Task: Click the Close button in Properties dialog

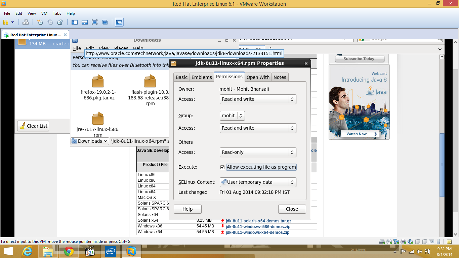Action: 292,209
